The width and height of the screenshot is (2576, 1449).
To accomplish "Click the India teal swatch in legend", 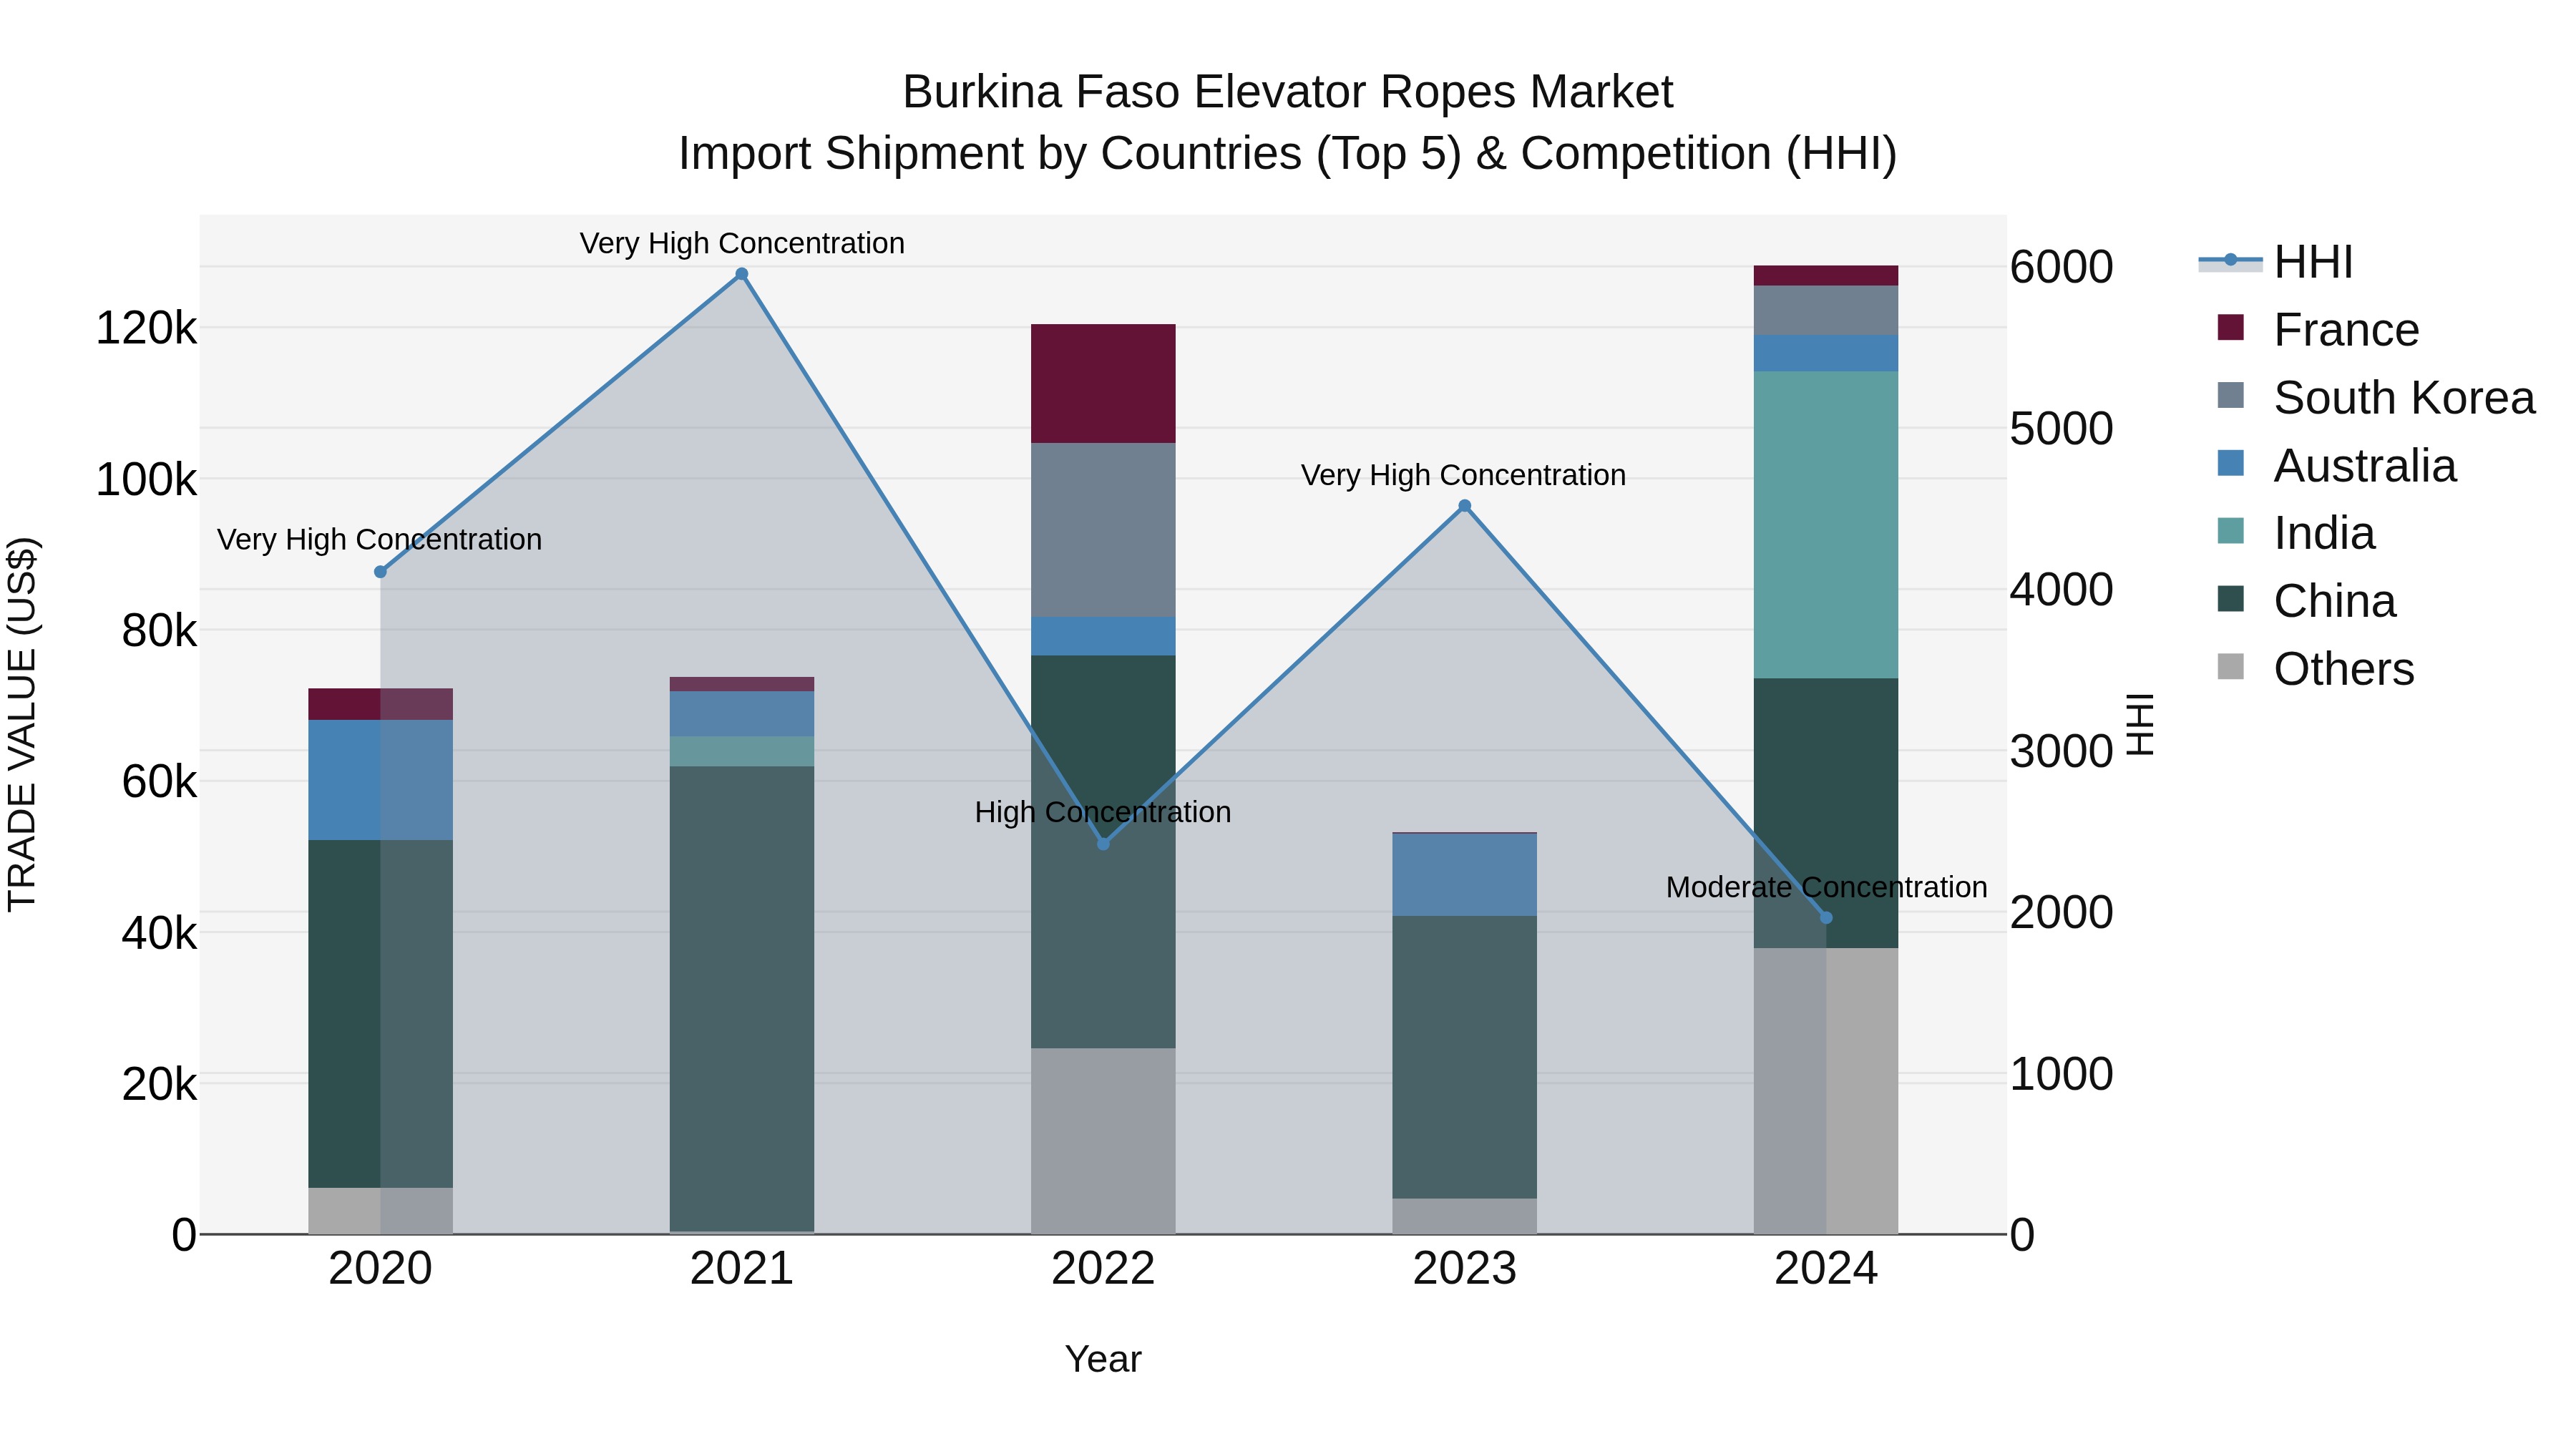I will 2230,531.
